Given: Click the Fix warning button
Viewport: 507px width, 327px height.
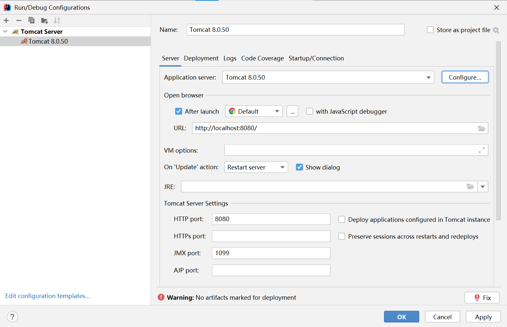Looking at the screenshot, I should [x=482, y=298].
